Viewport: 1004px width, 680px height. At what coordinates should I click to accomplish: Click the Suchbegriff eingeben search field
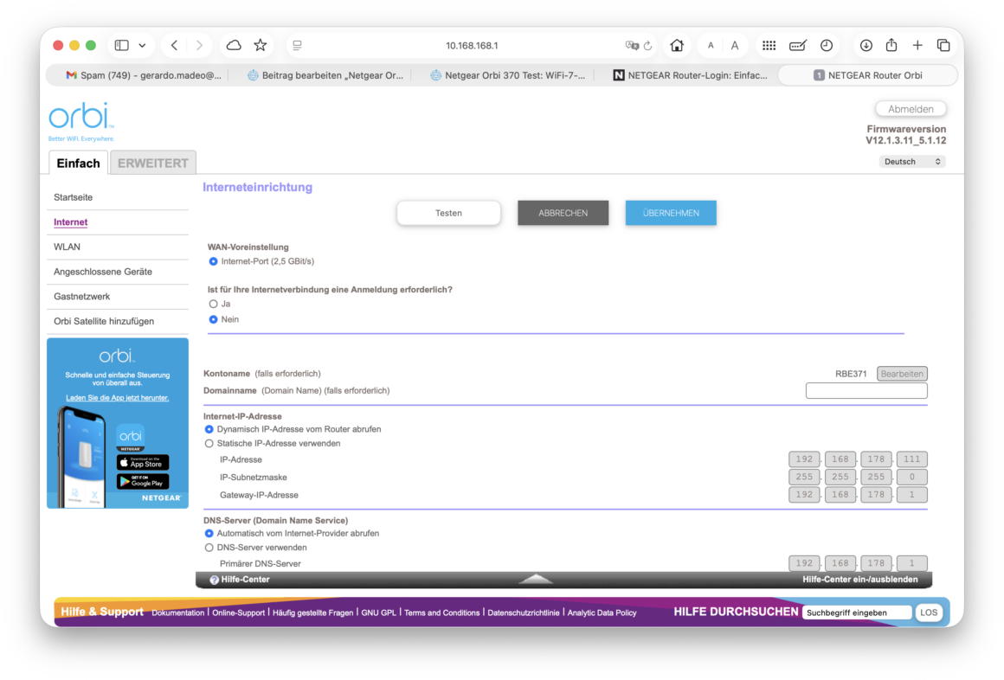(x=858, y=613)
